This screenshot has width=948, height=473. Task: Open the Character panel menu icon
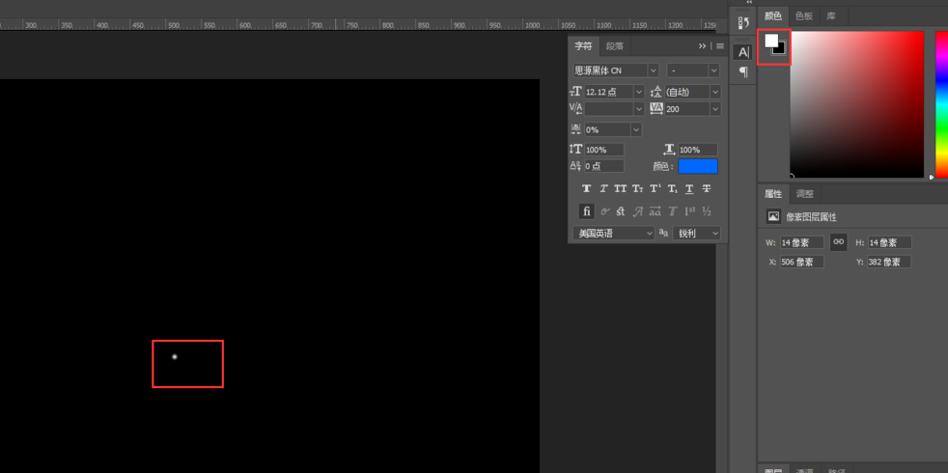pos(719,46)
